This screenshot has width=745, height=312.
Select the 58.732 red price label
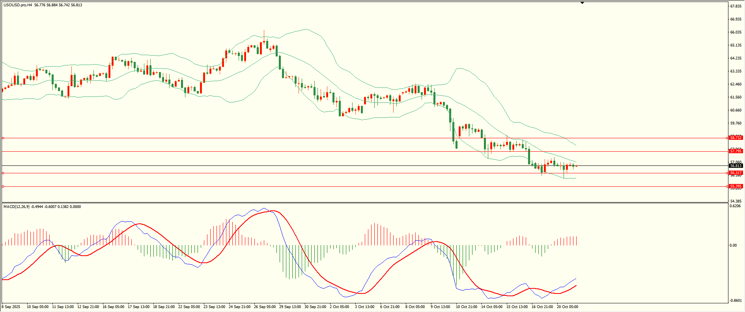click(736, 138)
